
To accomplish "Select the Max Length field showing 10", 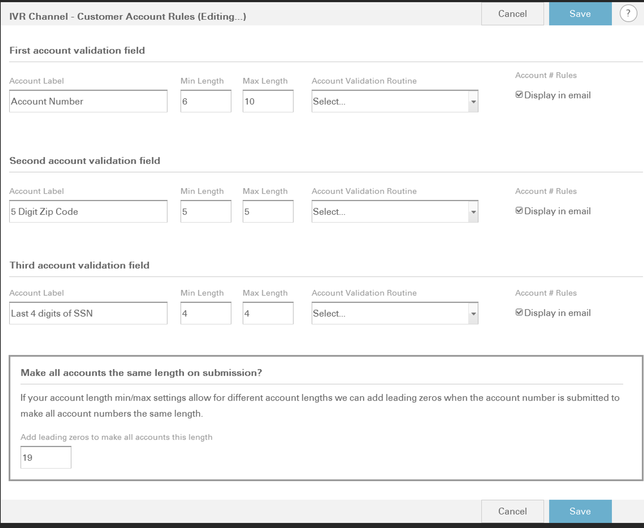I will pos(268,101).
